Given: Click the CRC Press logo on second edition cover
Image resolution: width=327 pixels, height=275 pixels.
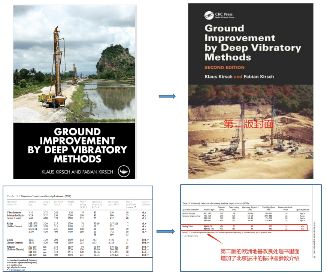Looking at the screenshot, I should point(208,16).
